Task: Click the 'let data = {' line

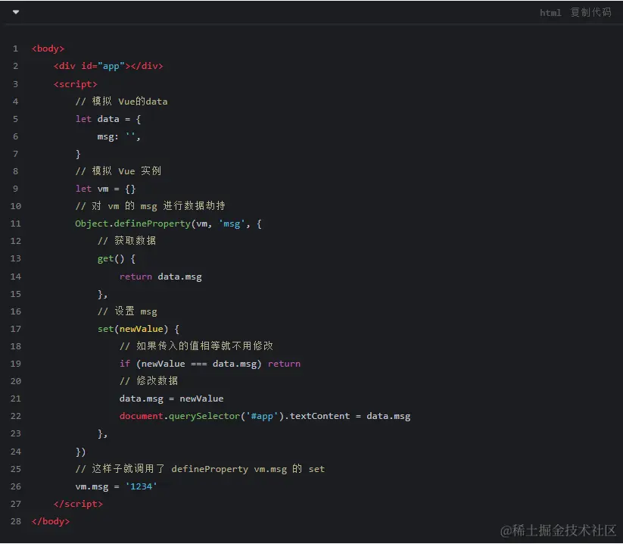Action: point(108,119)
